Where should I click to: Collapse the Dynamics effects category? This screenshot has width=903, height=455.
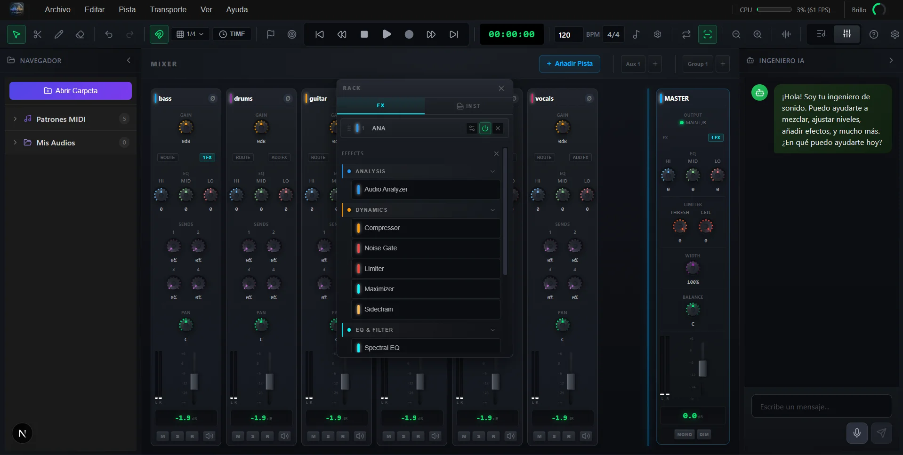(492, 210)
